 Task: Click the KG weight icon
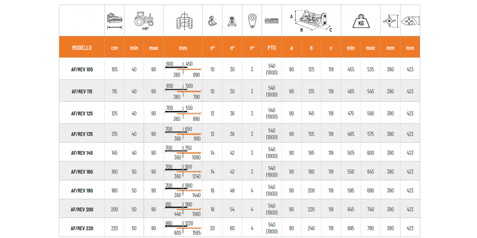pyautogui.click(x=361, y=20)
